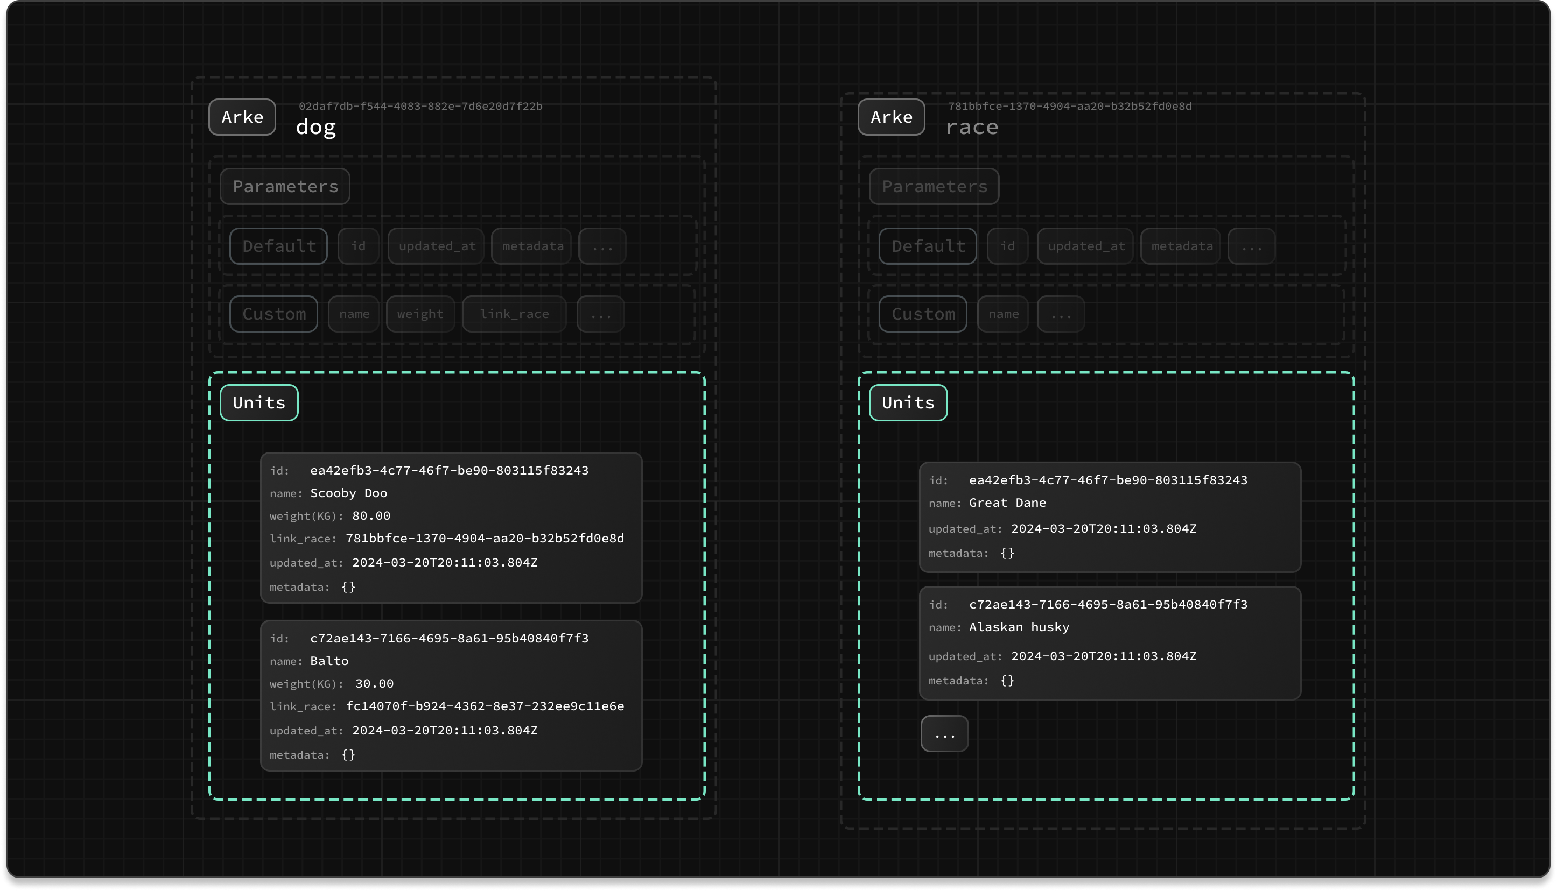Toggle the Default tab on race card
1557x891 pixels.
[x=927, y=246]
